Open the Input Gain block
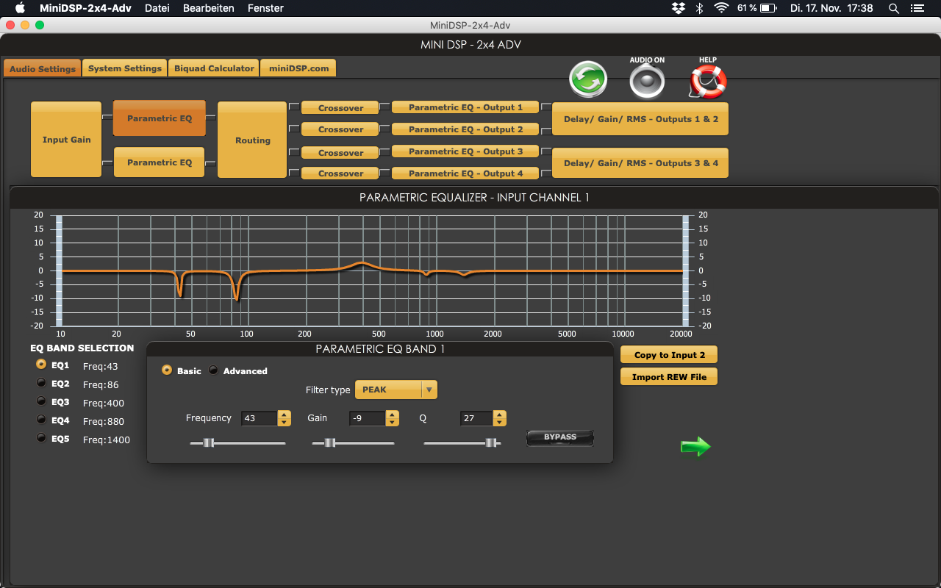The width and height of the screenshot is (941, 588). tap(66, 140)
